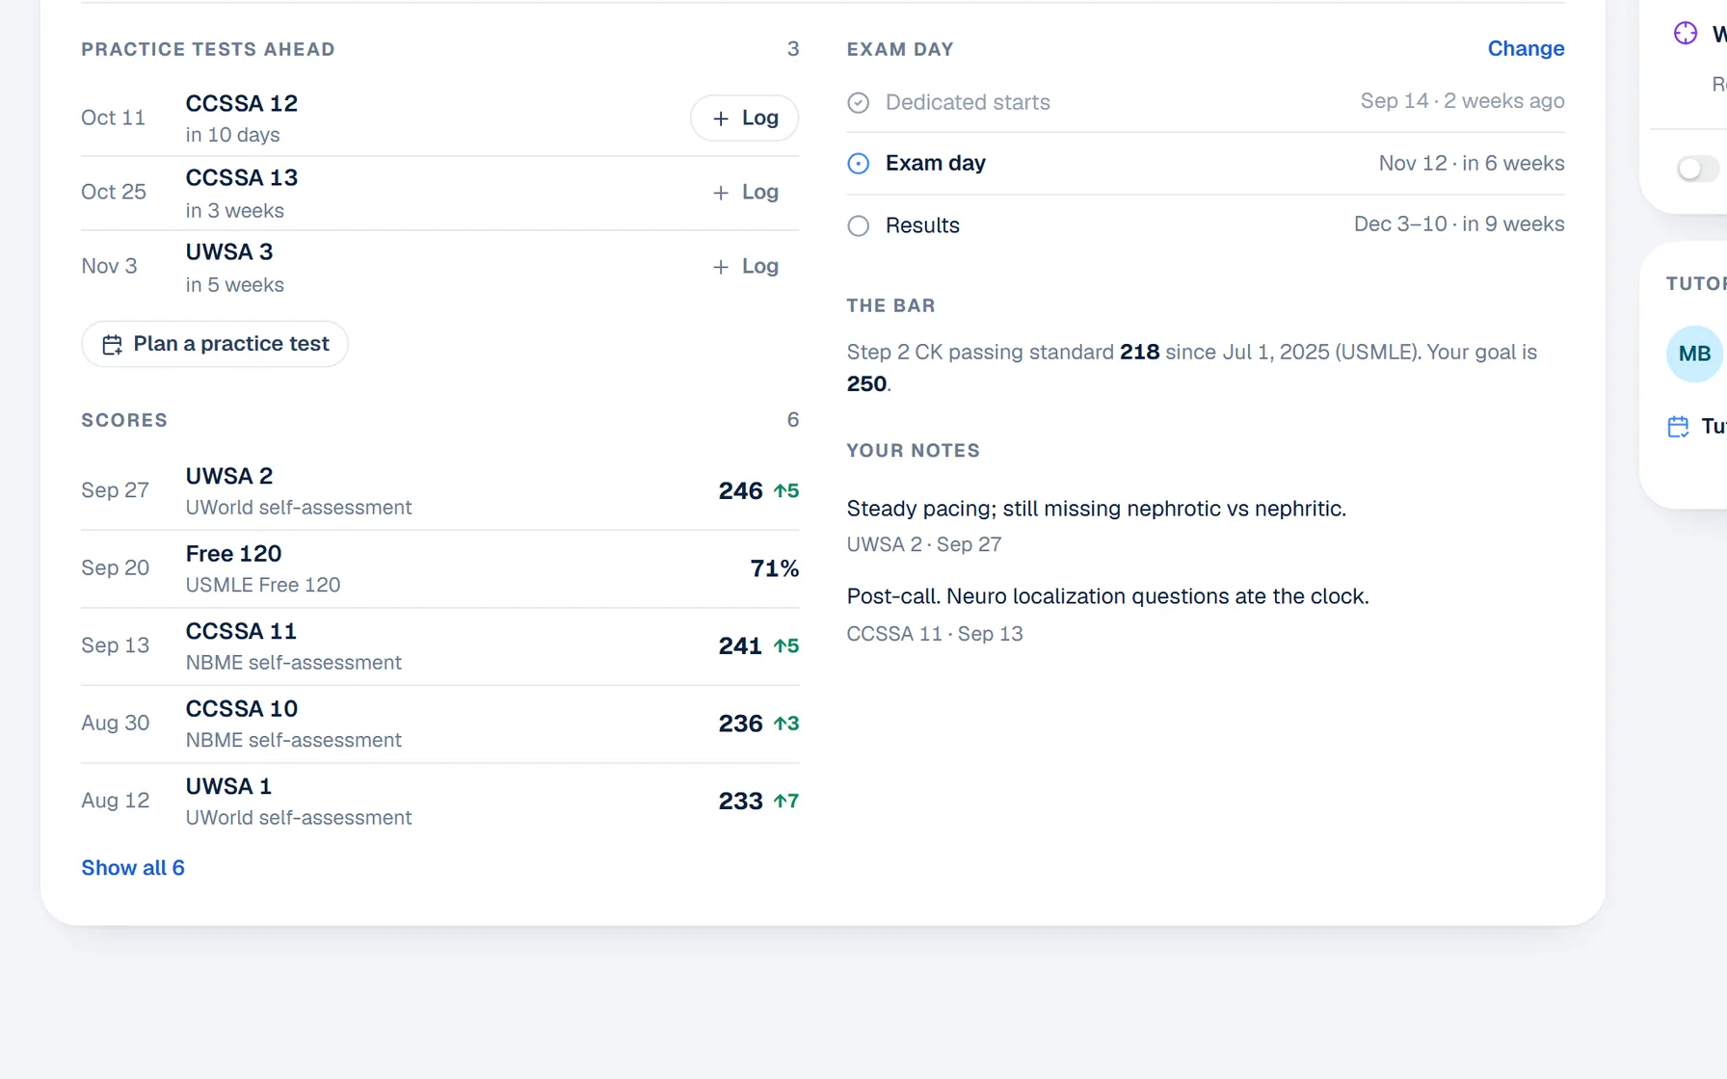
Task: Click Plan a practice test button
Action: [215, 344]
